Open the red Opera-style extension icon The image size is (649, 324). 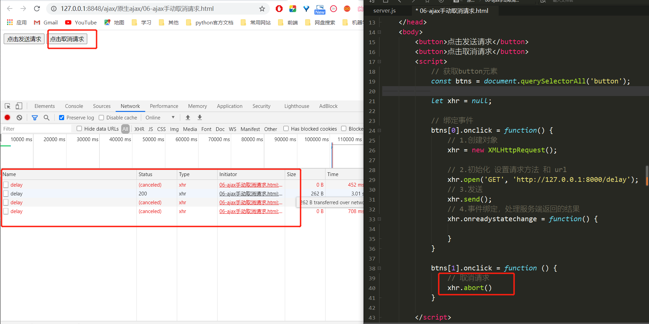[x=279, y=9]
